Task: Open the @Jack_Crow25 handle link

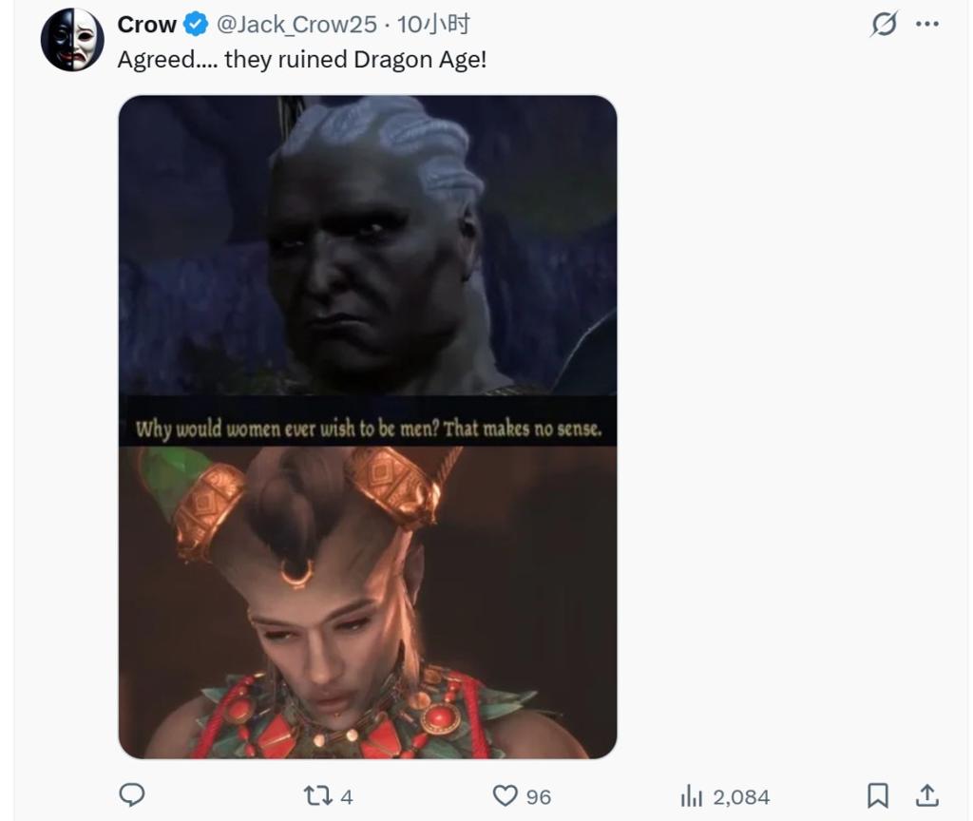Action: click(298, 25)
